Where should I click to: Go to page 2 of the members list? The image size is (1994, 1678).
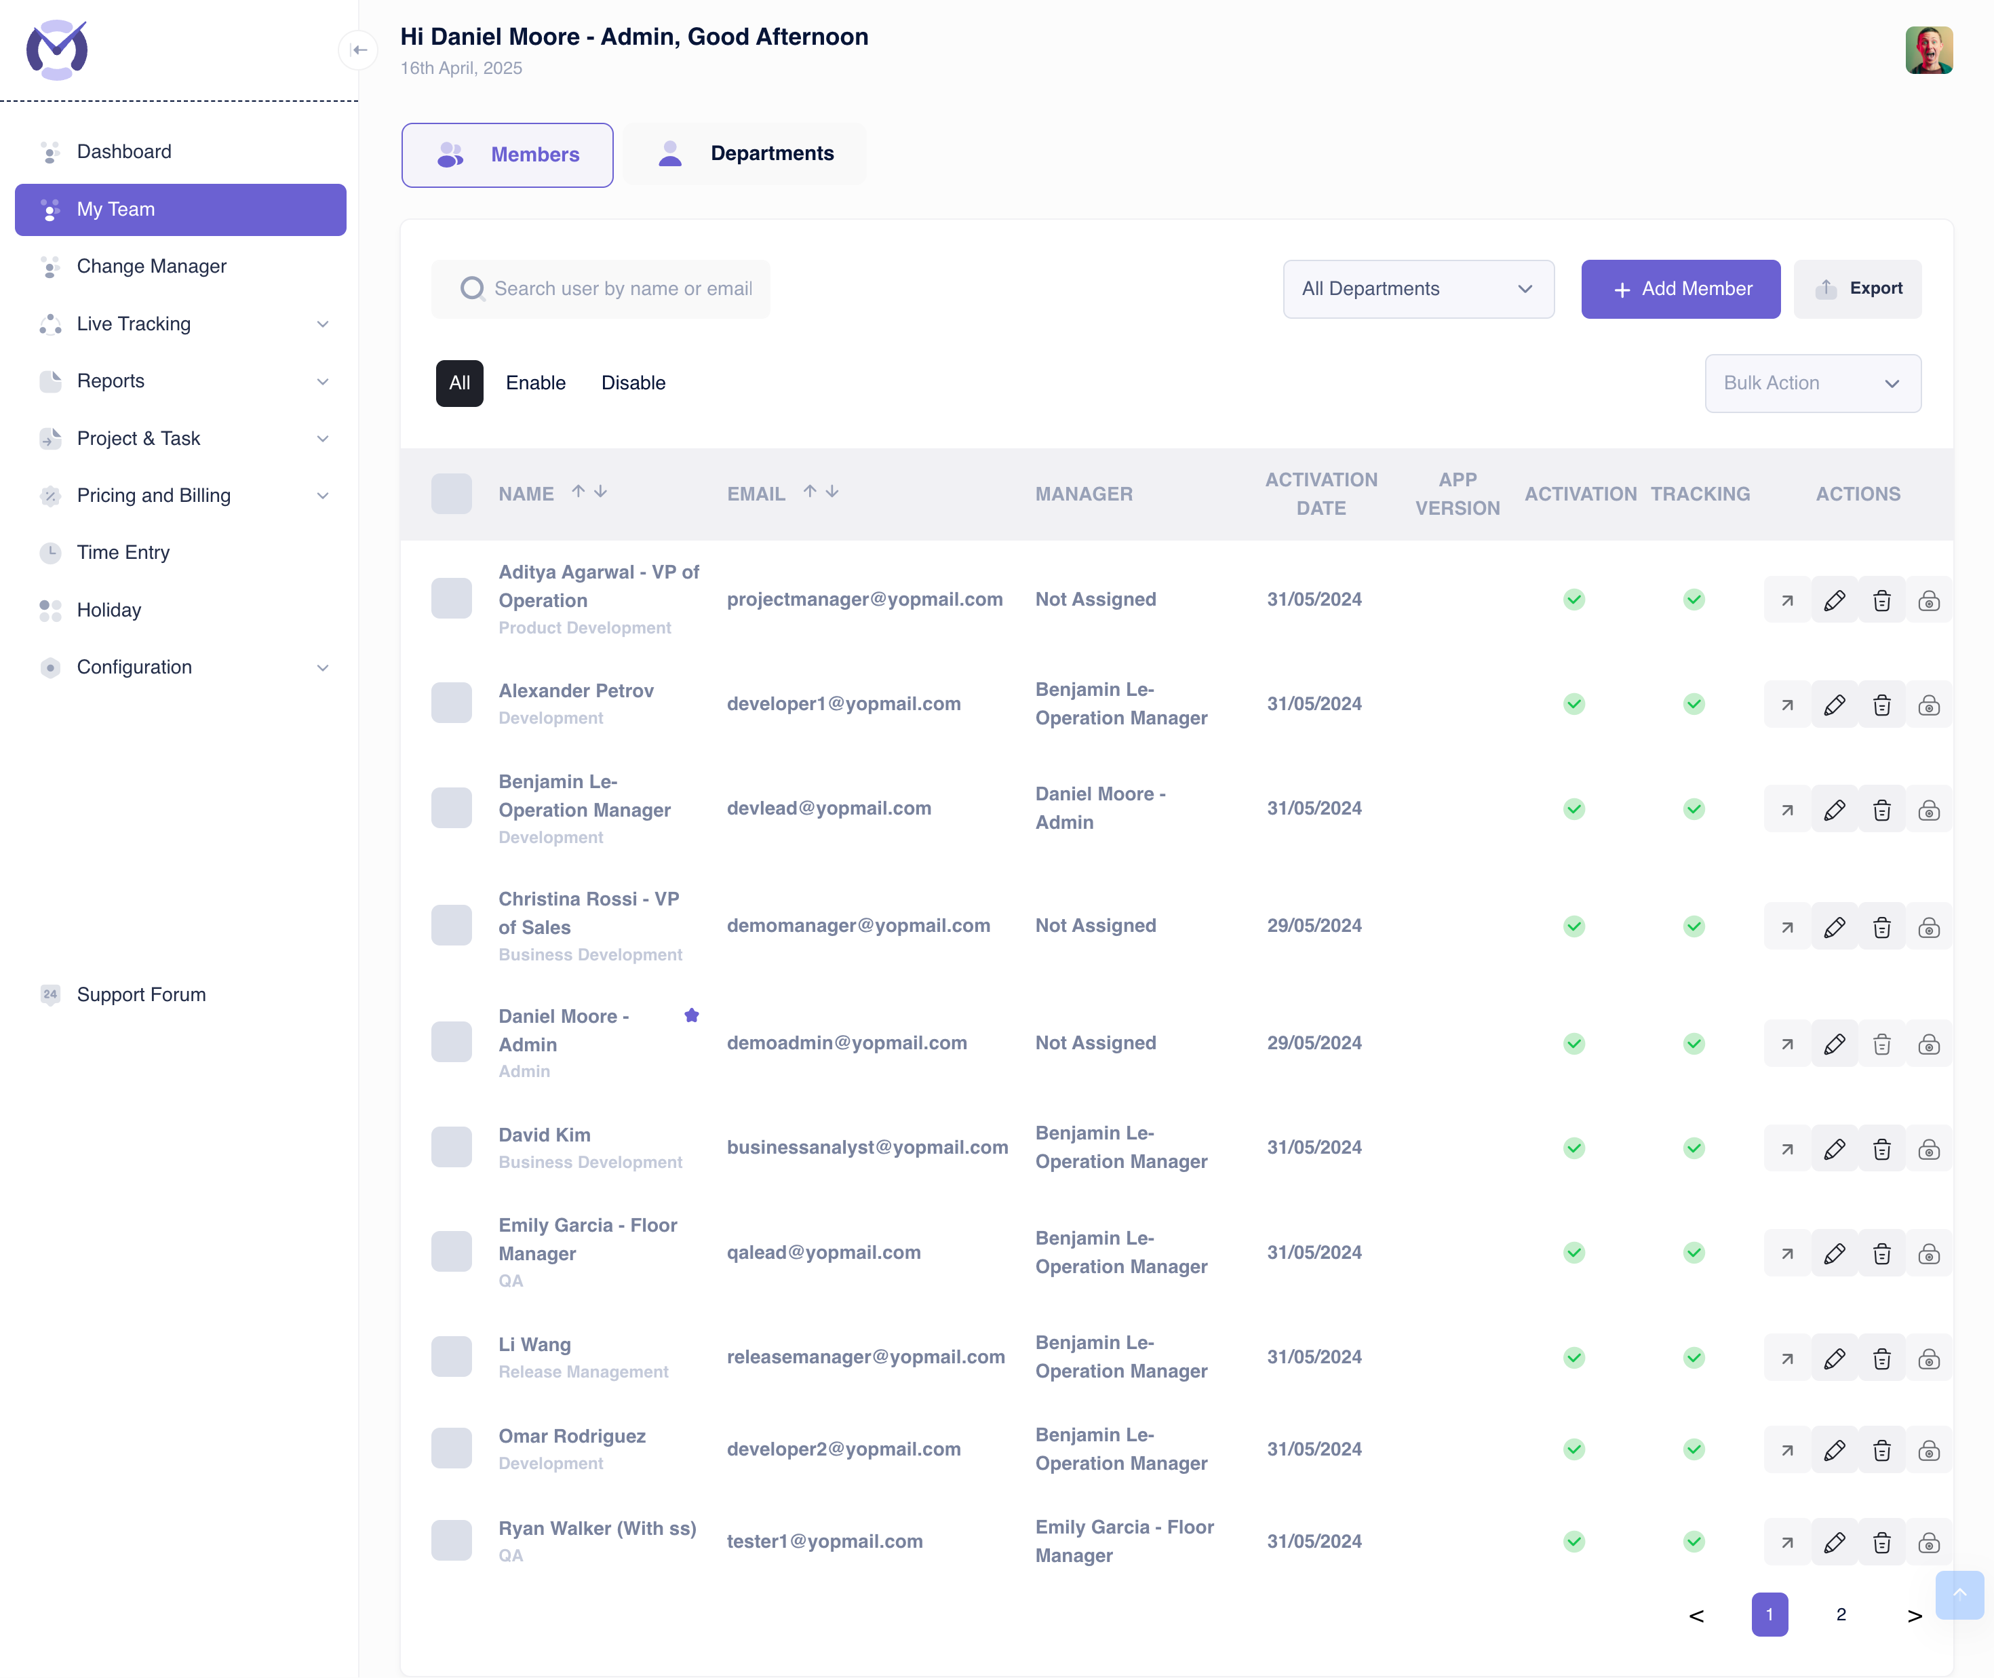pyautogui.click(x=1840, y=1614)
